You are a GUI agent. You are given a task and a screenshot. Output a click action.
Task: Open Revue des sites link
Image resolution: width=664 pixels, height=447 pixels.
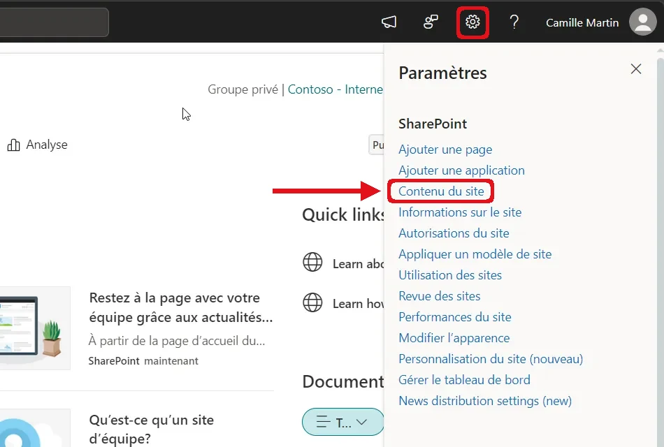pyautogui.click(x=439, y=296)
